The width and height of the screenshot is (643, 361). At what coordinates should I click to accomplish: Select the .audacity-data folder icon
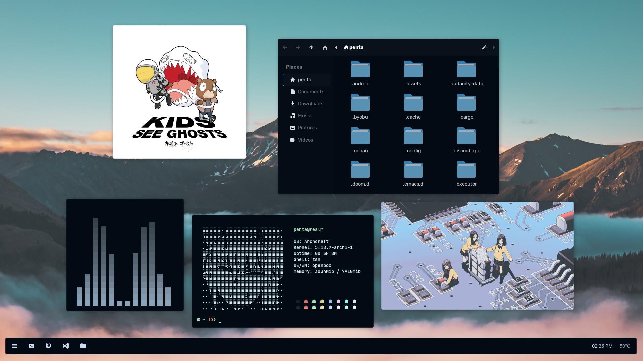click(466, 69)
